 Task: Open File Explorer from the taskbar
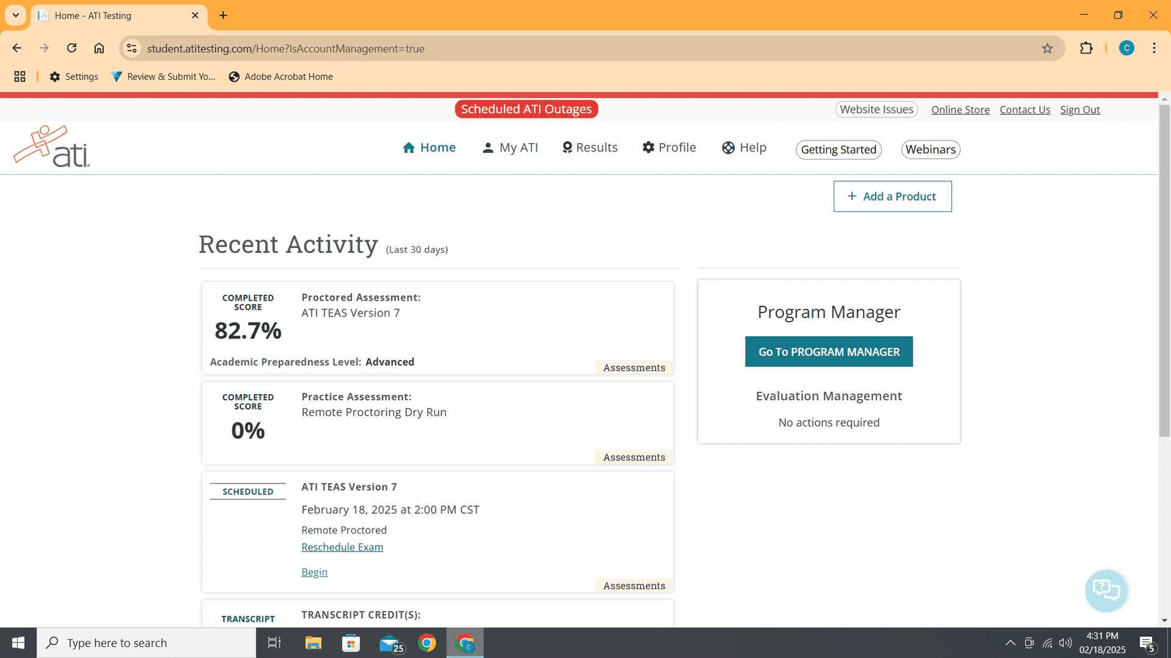pos(313,643)
